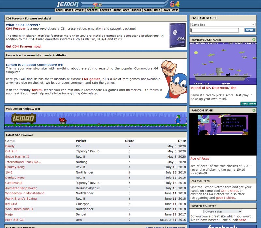Open the Mark Set Go! review
The height and width of the screenshot is (228, 261).
pyautogui.click(x=15, y=220)
